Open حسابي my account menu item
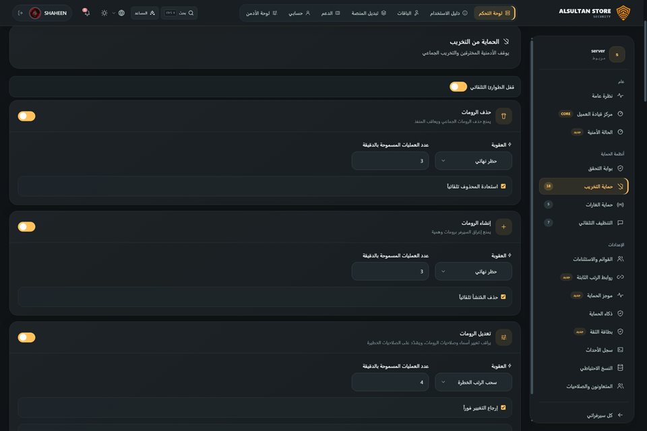The image size is (647, 431). pyautogui.click(x=299, y=13)
